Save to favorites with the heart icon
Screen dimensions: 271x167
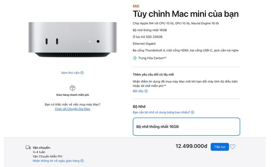(x=233, y=147)
